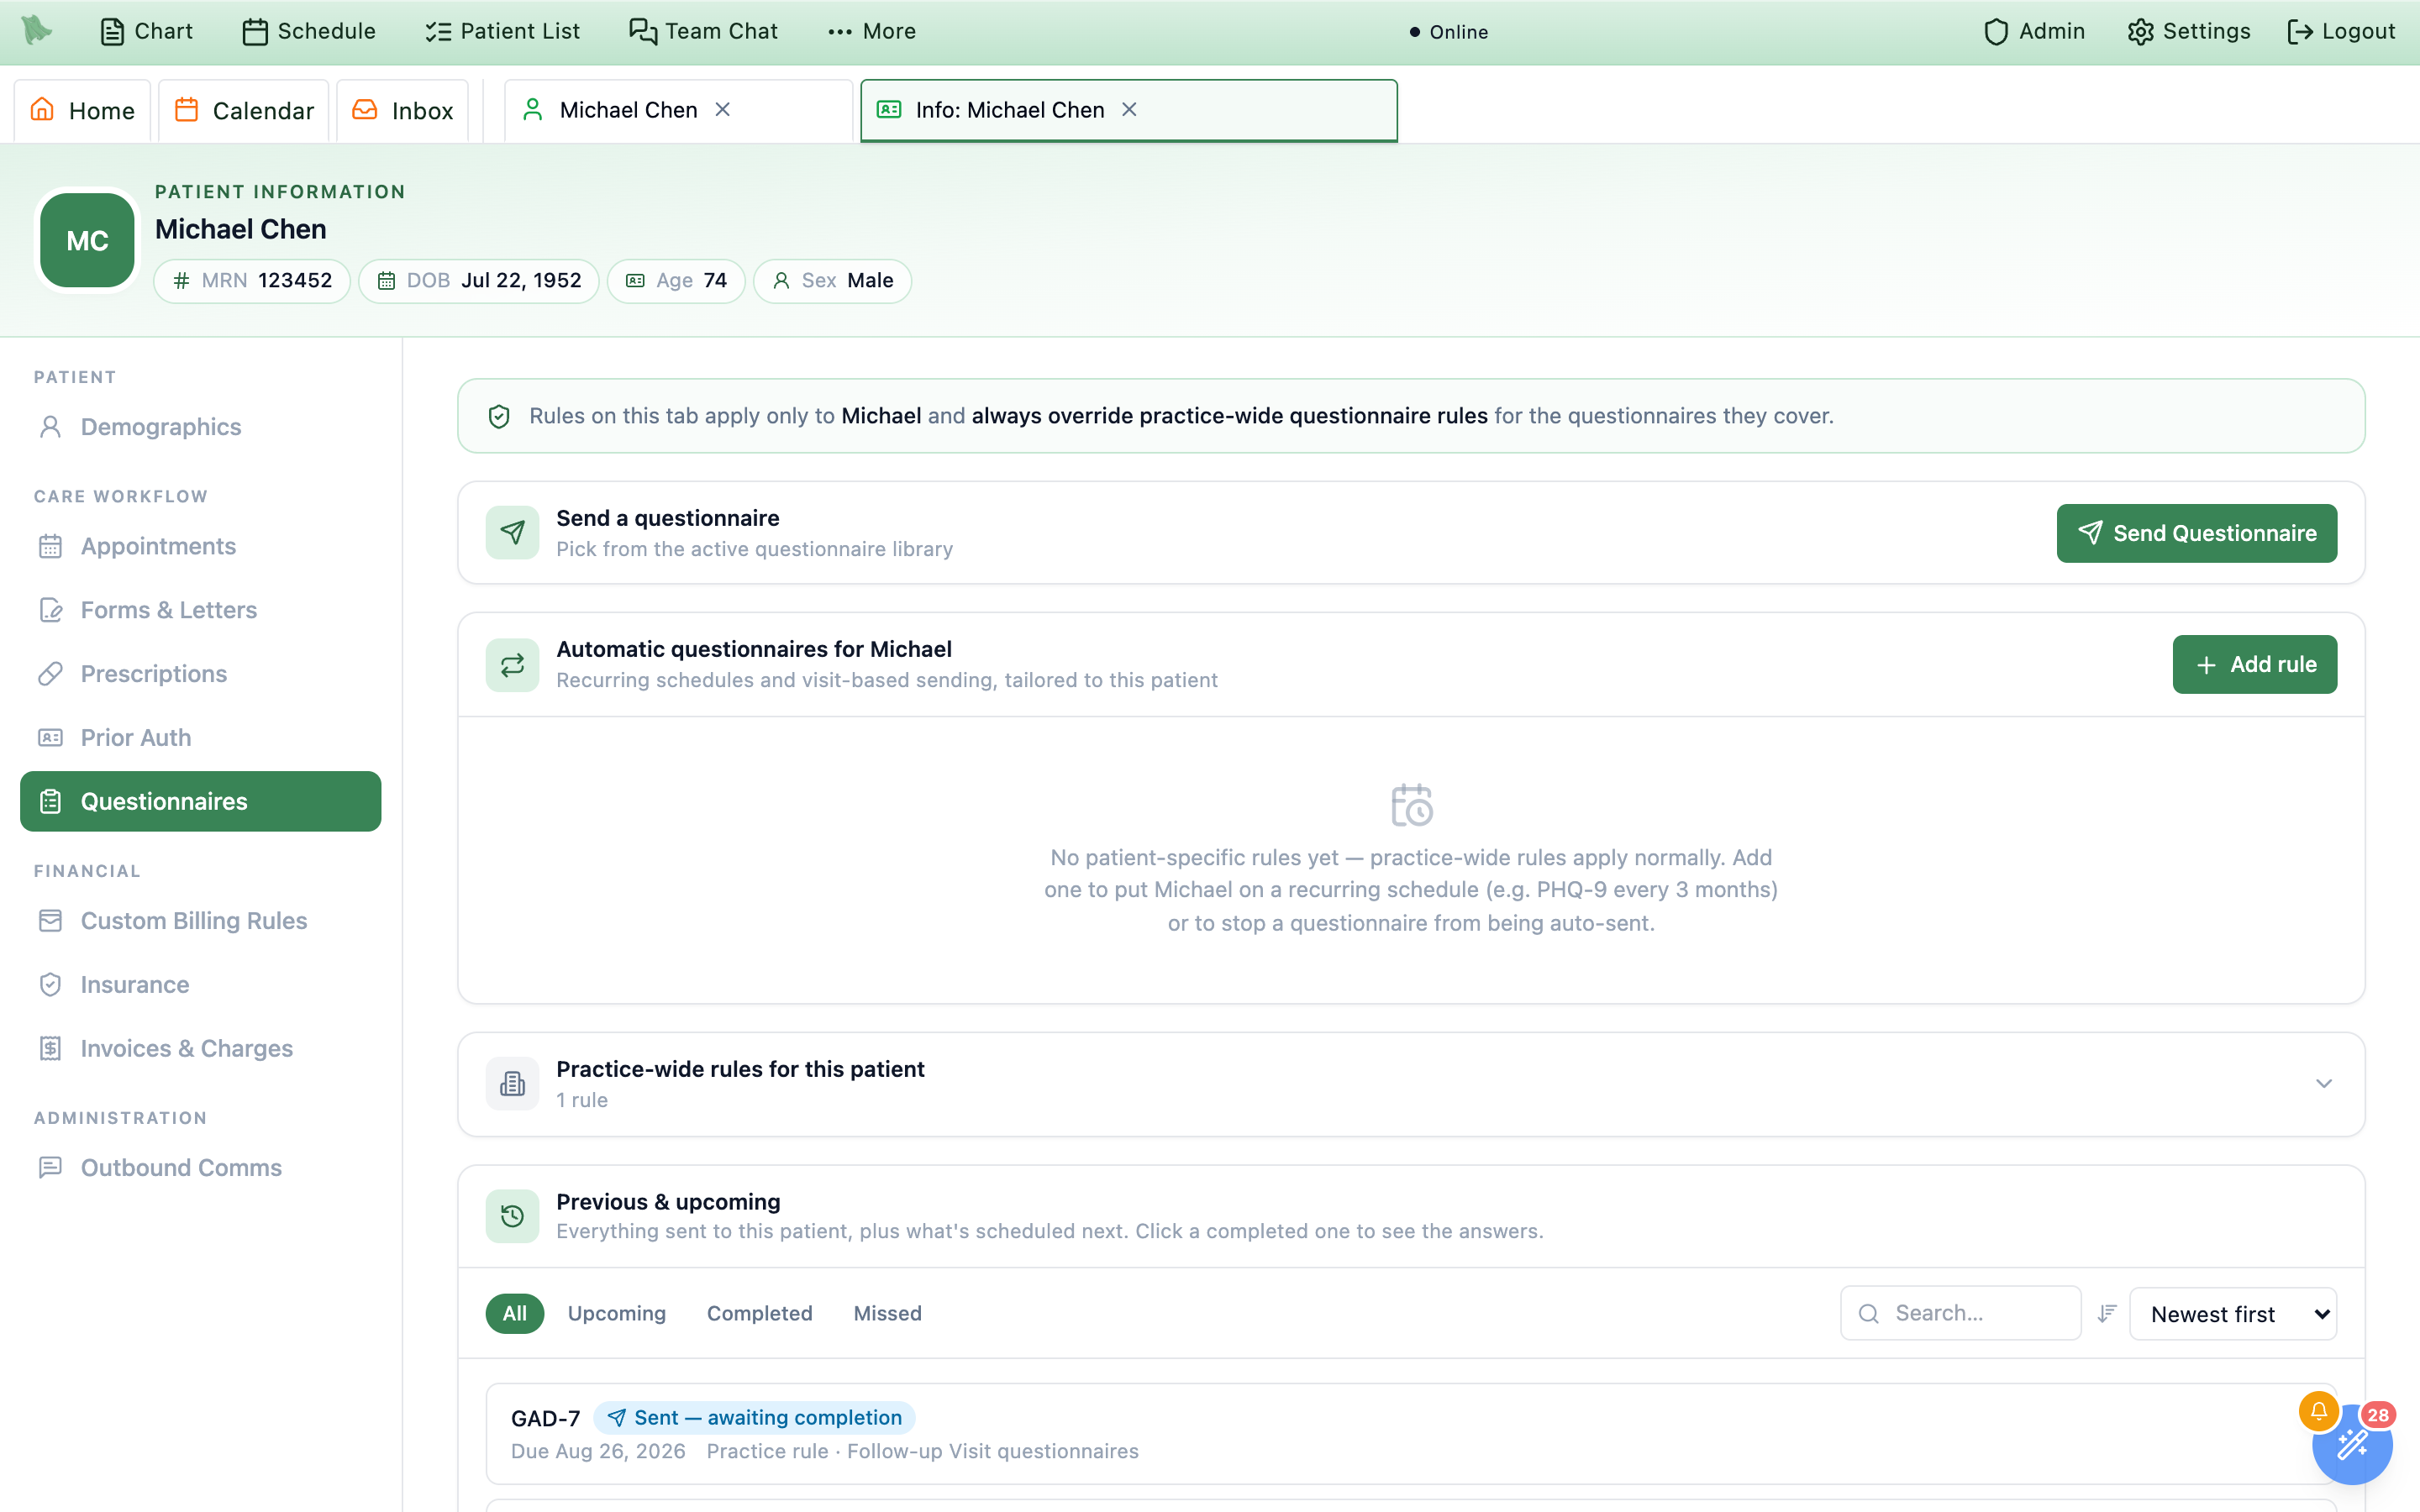Screen dimensions: 2420x1512
Task: Click the green bird app logo
Action: [x=37, y=31]
